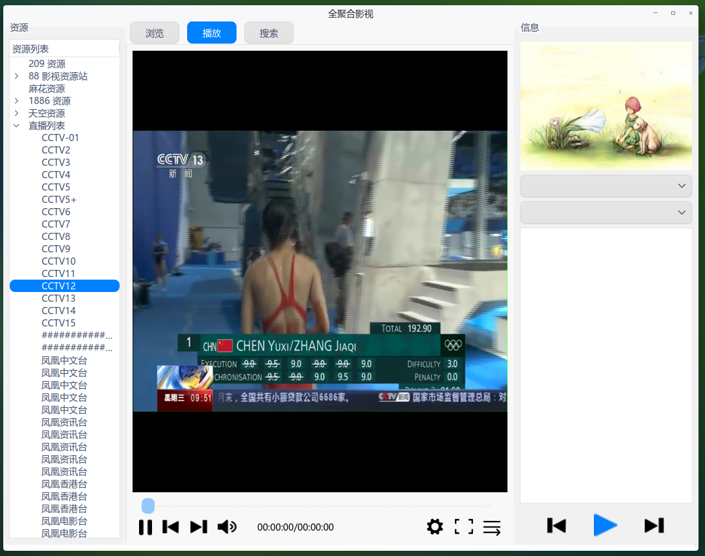Select channel CCTV4
The image size is (705, 556).
(56, 174)
